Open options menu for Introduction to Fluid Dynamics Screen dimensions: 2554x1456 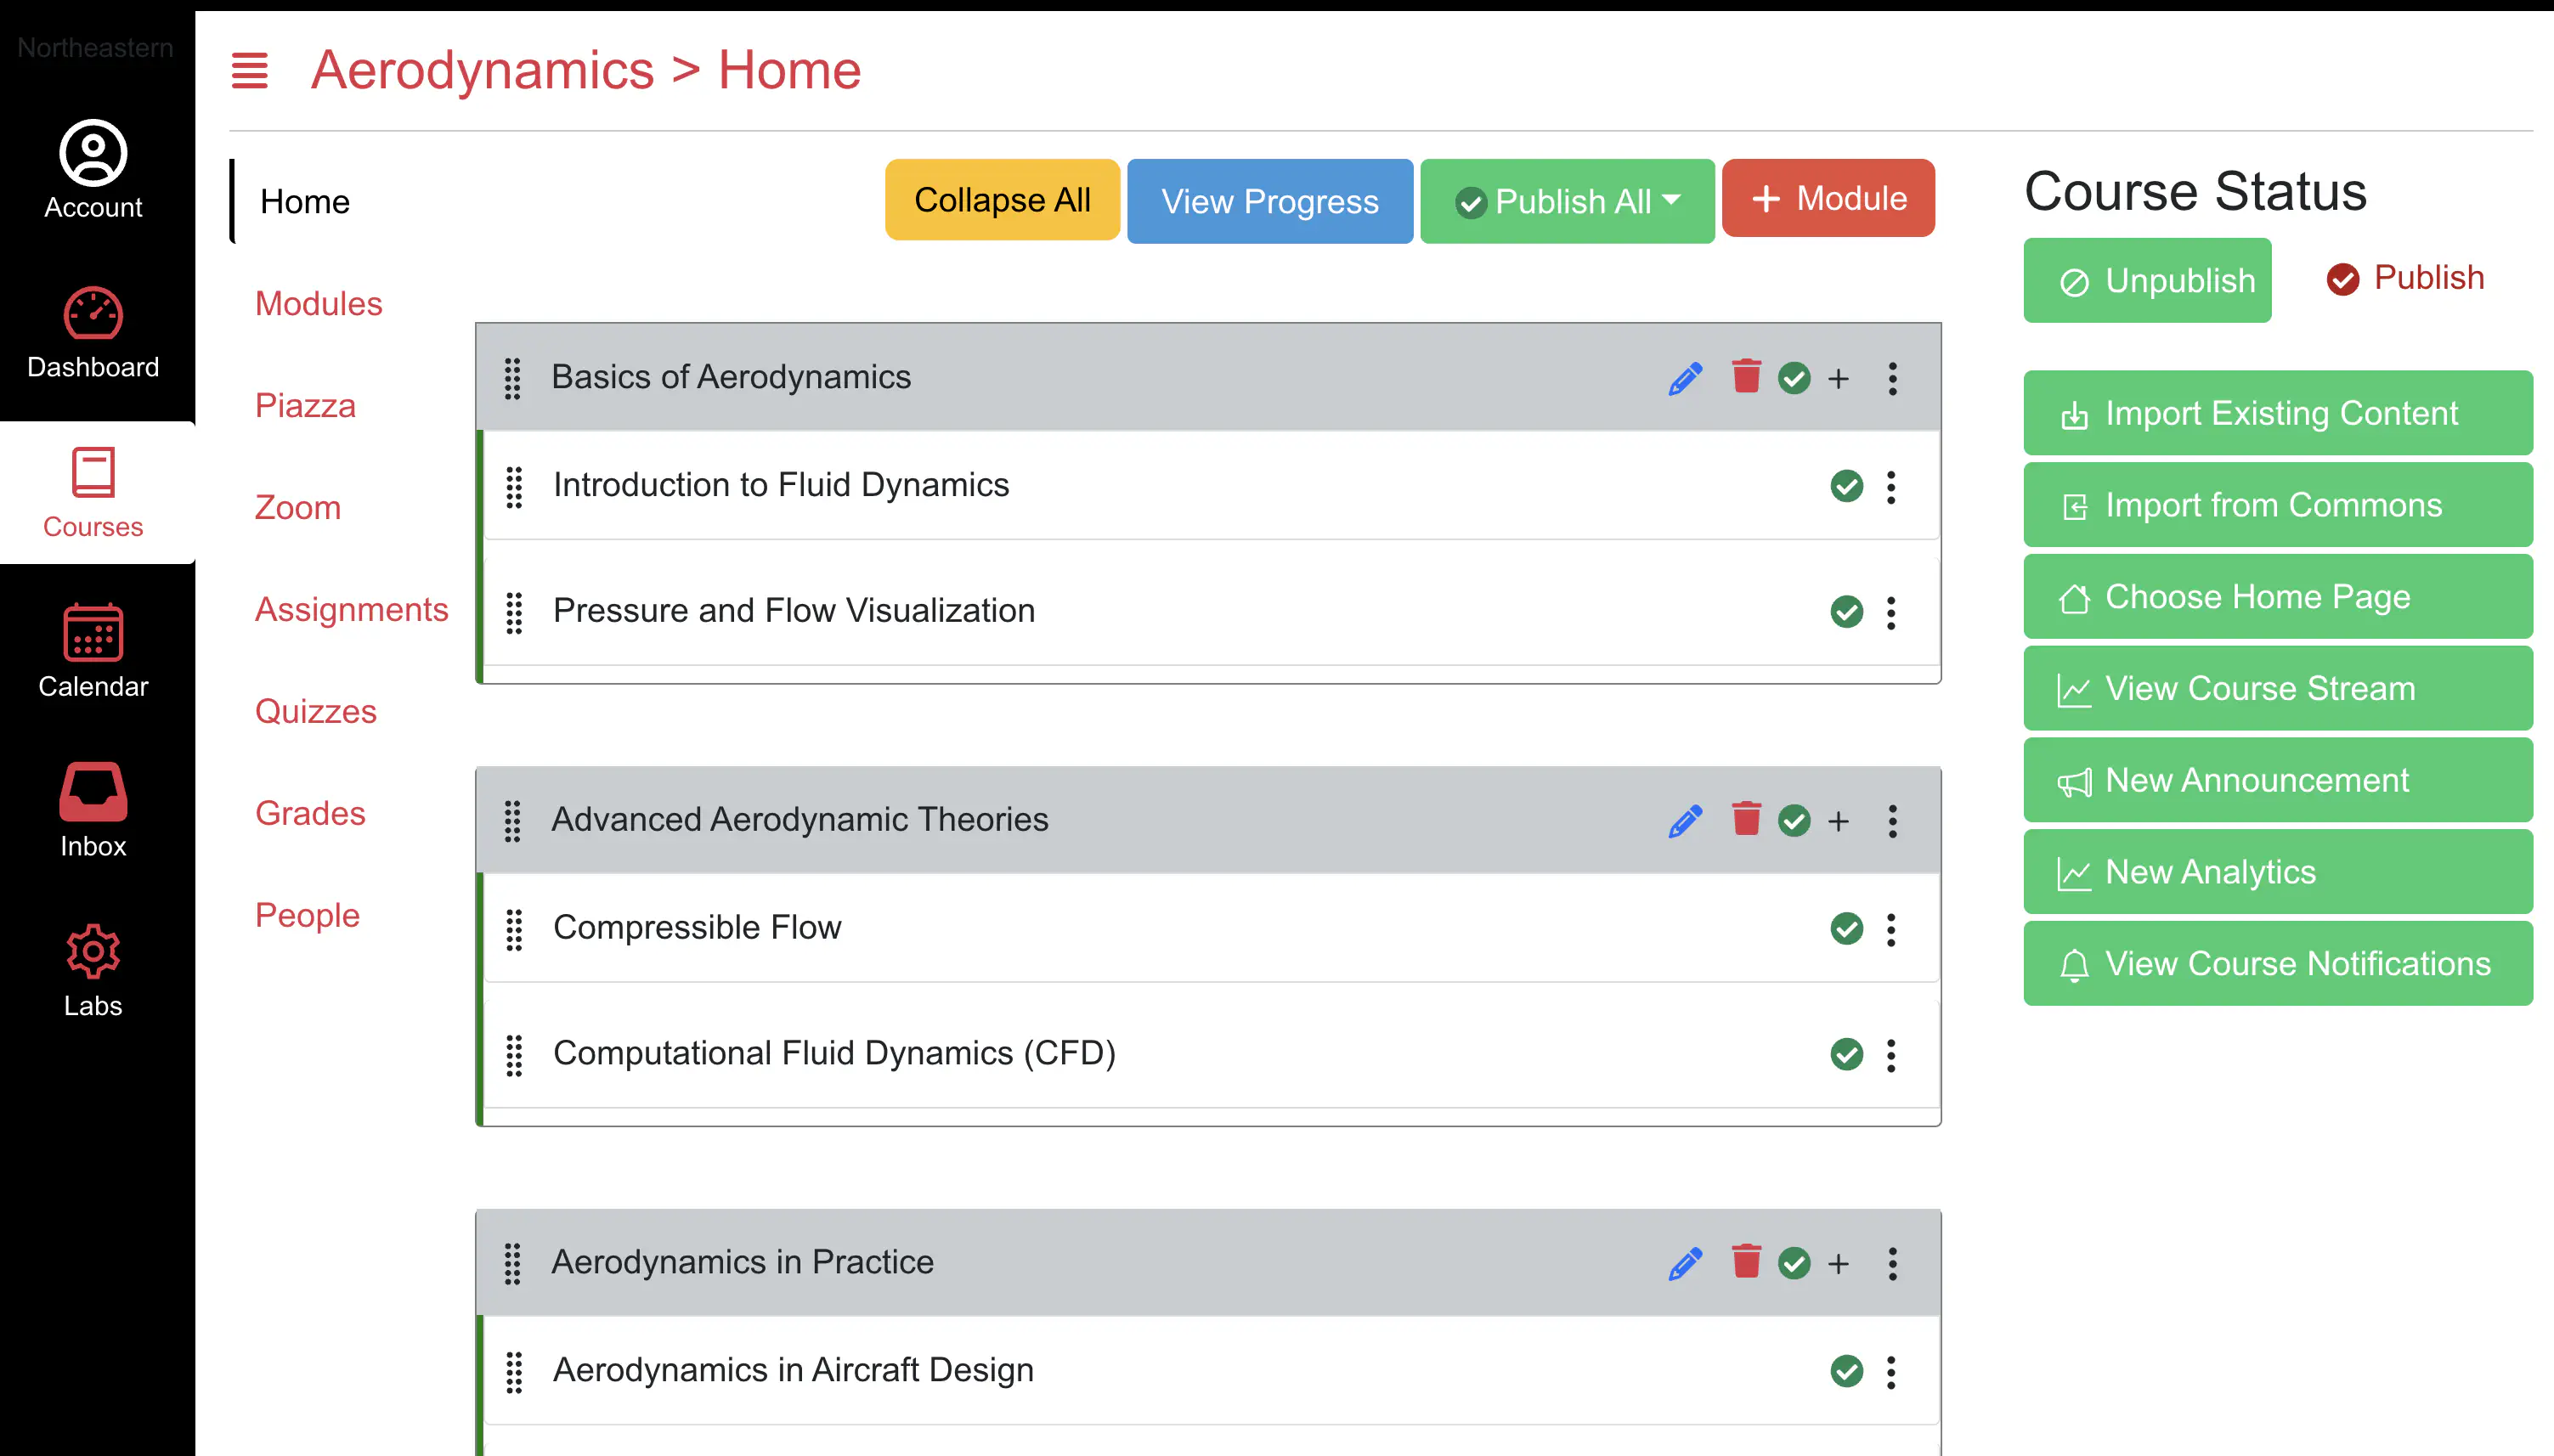1890,487
